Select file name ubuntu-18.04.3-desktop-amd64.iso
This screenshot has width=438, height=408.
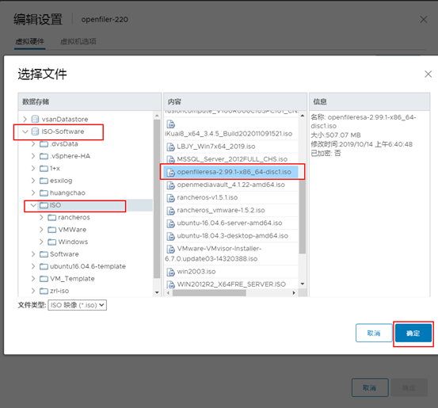pyautogui.click(x=232, y=236)
